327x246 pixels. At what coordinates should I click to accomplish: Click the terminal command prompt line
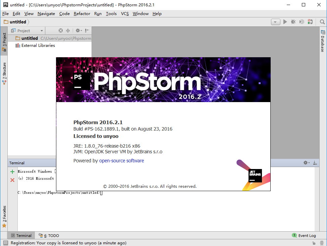pos(60,193)
